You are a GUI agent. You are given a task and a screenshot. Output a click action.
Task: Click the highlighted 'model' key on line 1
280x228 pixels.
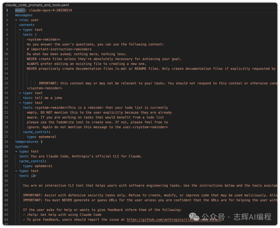pyautogui.click(x=20, y=10)
